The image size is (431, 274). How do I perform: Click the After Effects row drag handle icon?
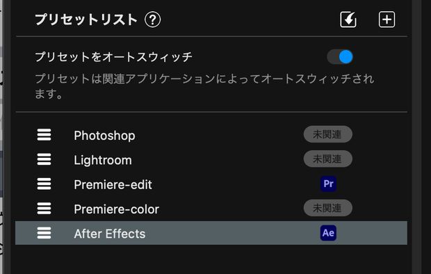pos(44,233)
